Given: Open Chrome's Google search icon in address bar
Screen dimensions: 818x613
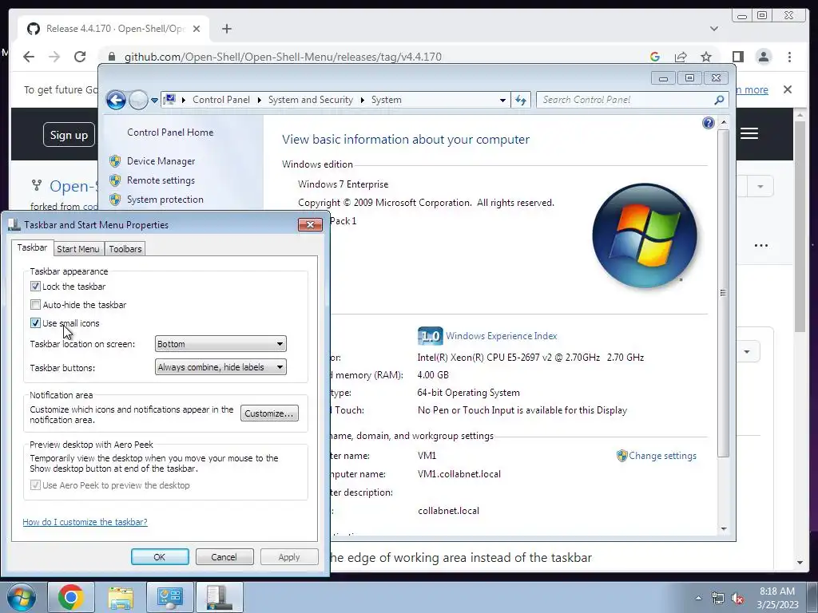Looking at the screenshot, I should [x=655, y=57].
